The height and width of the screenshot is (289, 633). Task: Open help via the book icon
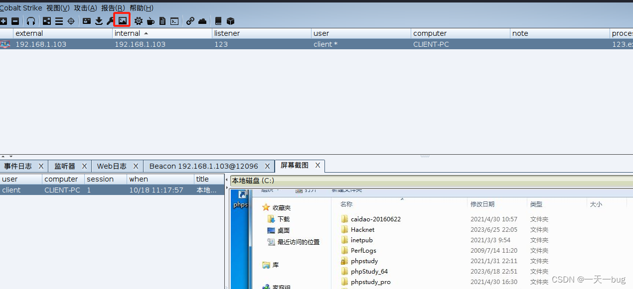pyautogui.click(x=218, y=21)
